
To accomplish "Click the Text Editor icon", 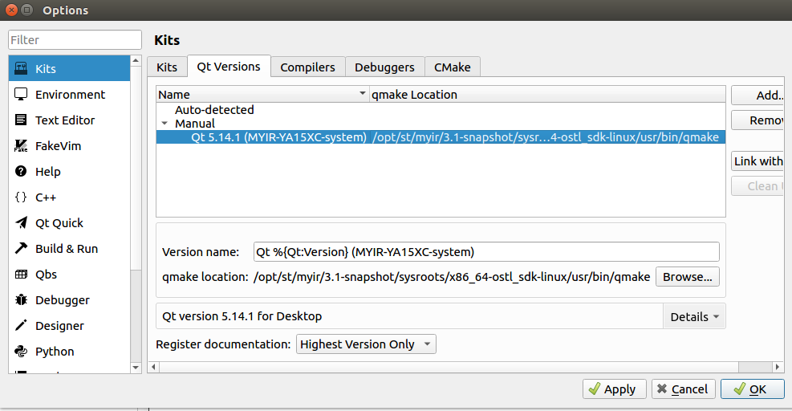I will (x=22, y=120).
